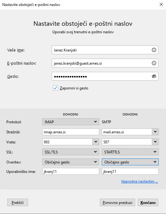Click incoming Uporabniško ime field jkranj11
Image resolution: width=166 pixels, height=214 pixels.
tap(71, 171)
